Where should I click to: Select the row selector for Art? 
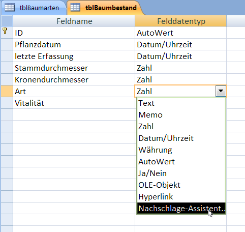[x=7, y=91]
